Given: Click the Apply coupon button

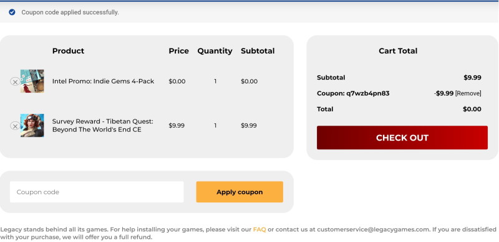Looking at the screenshot, I should coord(240,192).
